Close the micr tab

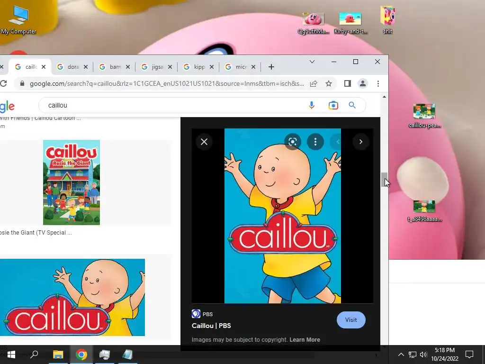[253, 67]
